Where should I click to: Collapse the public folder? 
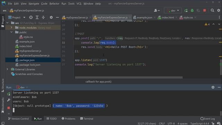point(11,32)
